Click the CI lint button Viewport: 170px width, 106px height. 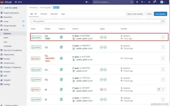[149, 14]
